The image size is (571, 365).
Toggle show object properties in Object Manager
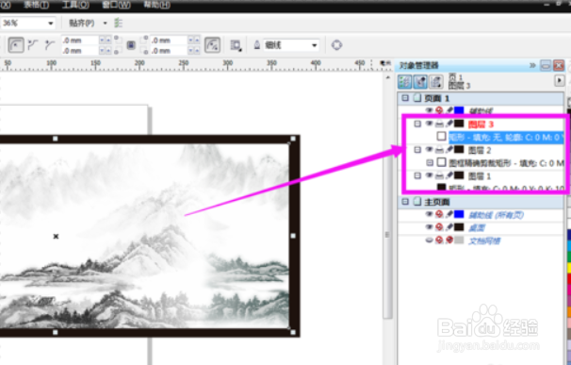(404, 81)
